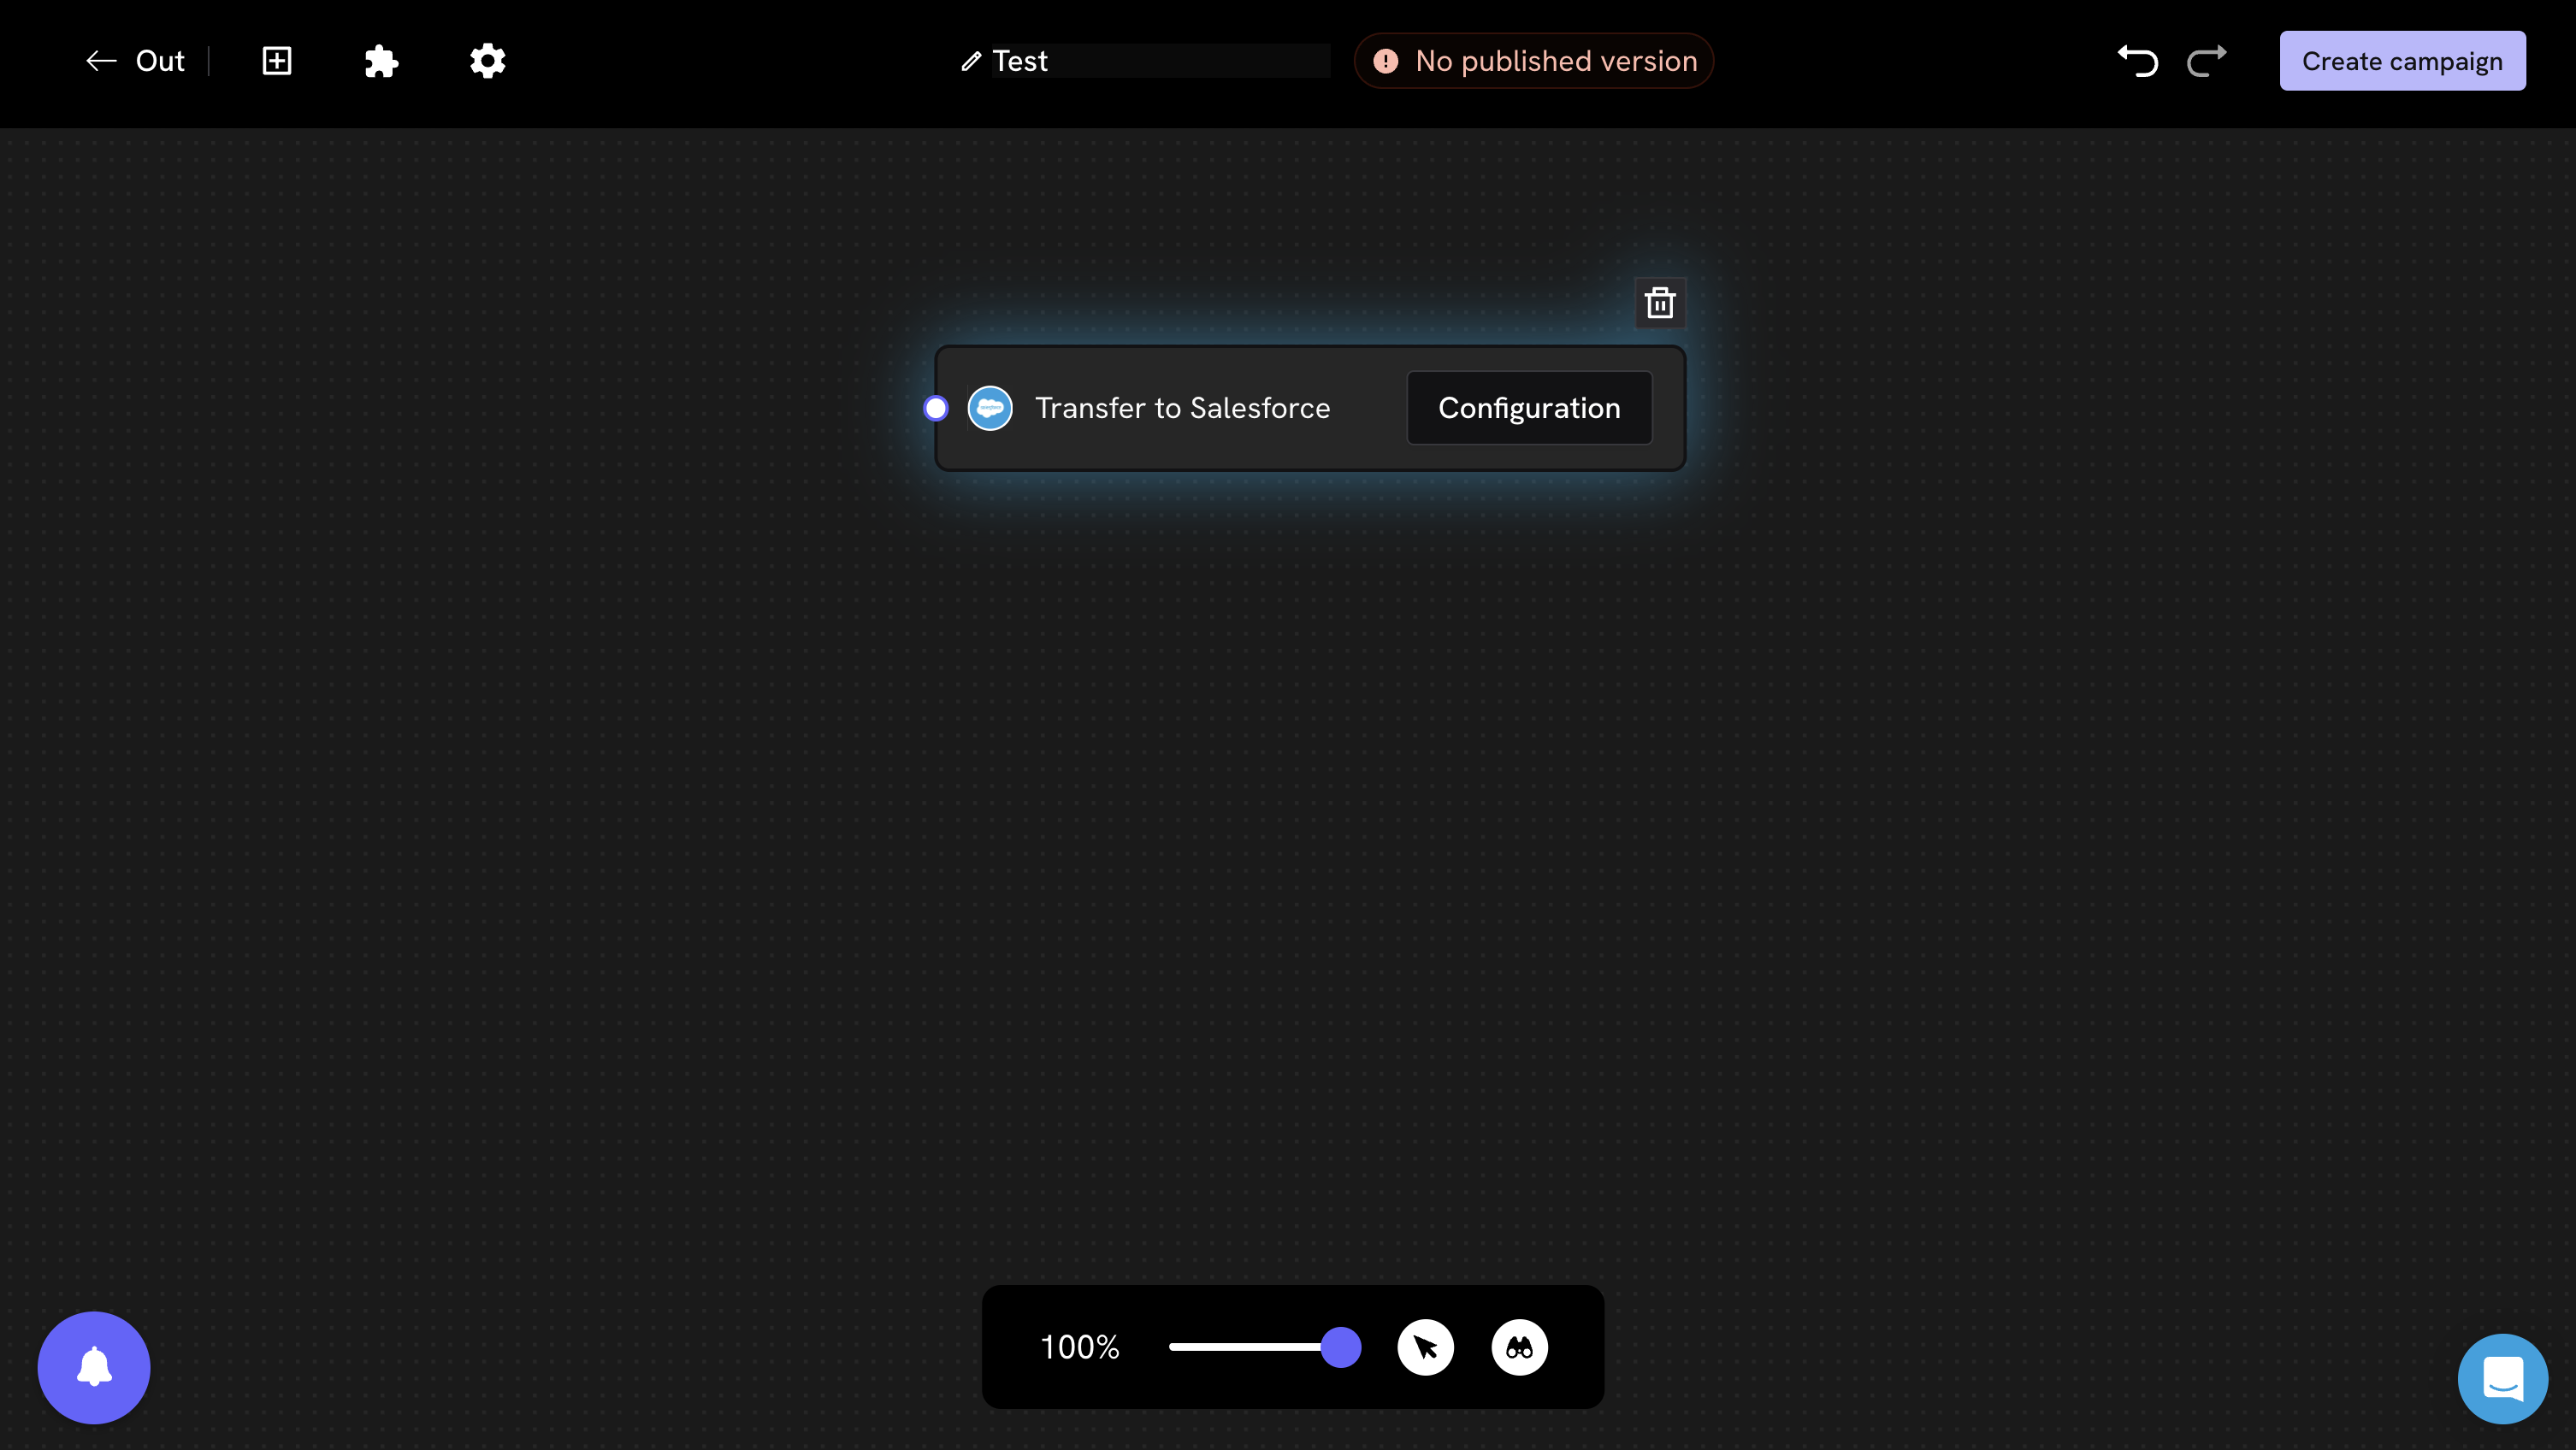The image size is (2576, 1450).
Task: Click the Salesforce cloud logo icon
Action: tap(990, 408)
